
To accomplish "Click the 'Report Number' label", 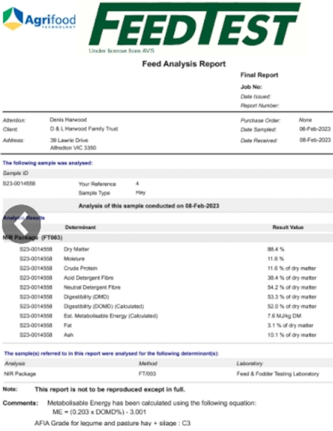I will click(260, 106).
